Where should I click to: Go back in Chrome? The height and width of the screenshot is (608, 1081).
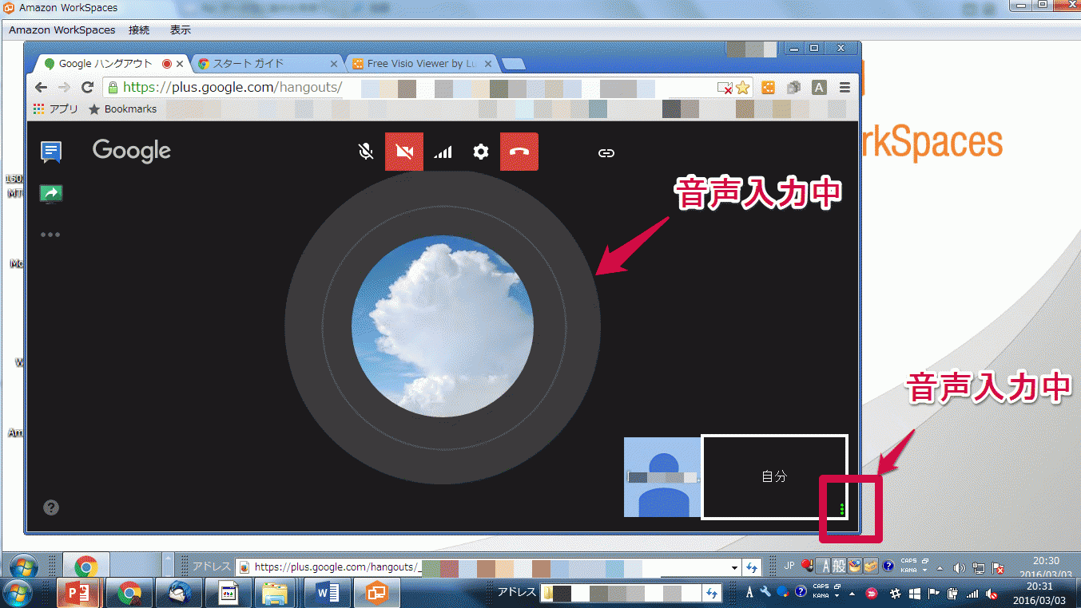42,87
